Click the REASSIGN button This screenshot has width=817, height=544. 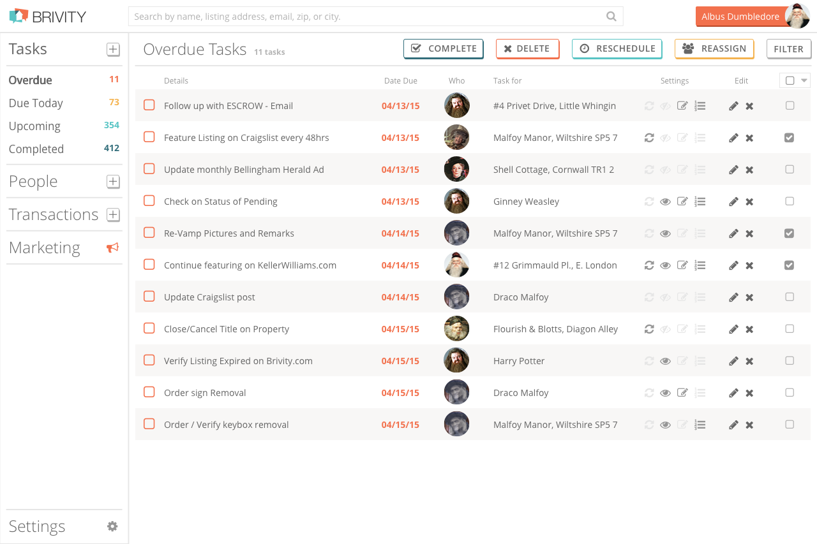tap(714, 49)
